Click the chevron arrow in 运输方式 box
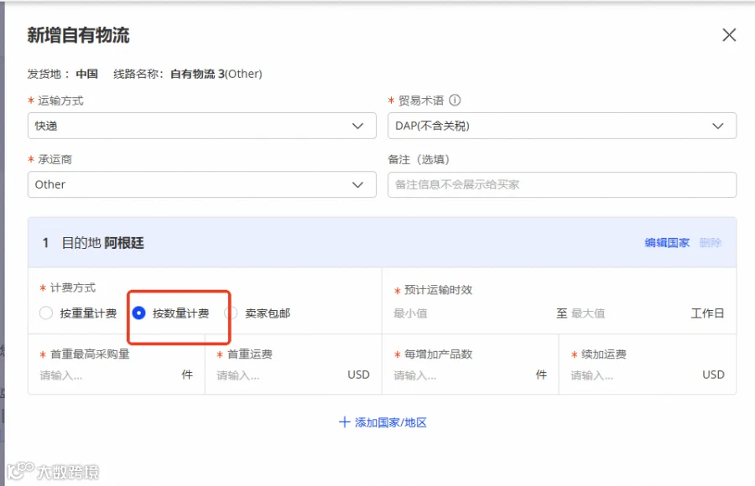 click(357, 126)
